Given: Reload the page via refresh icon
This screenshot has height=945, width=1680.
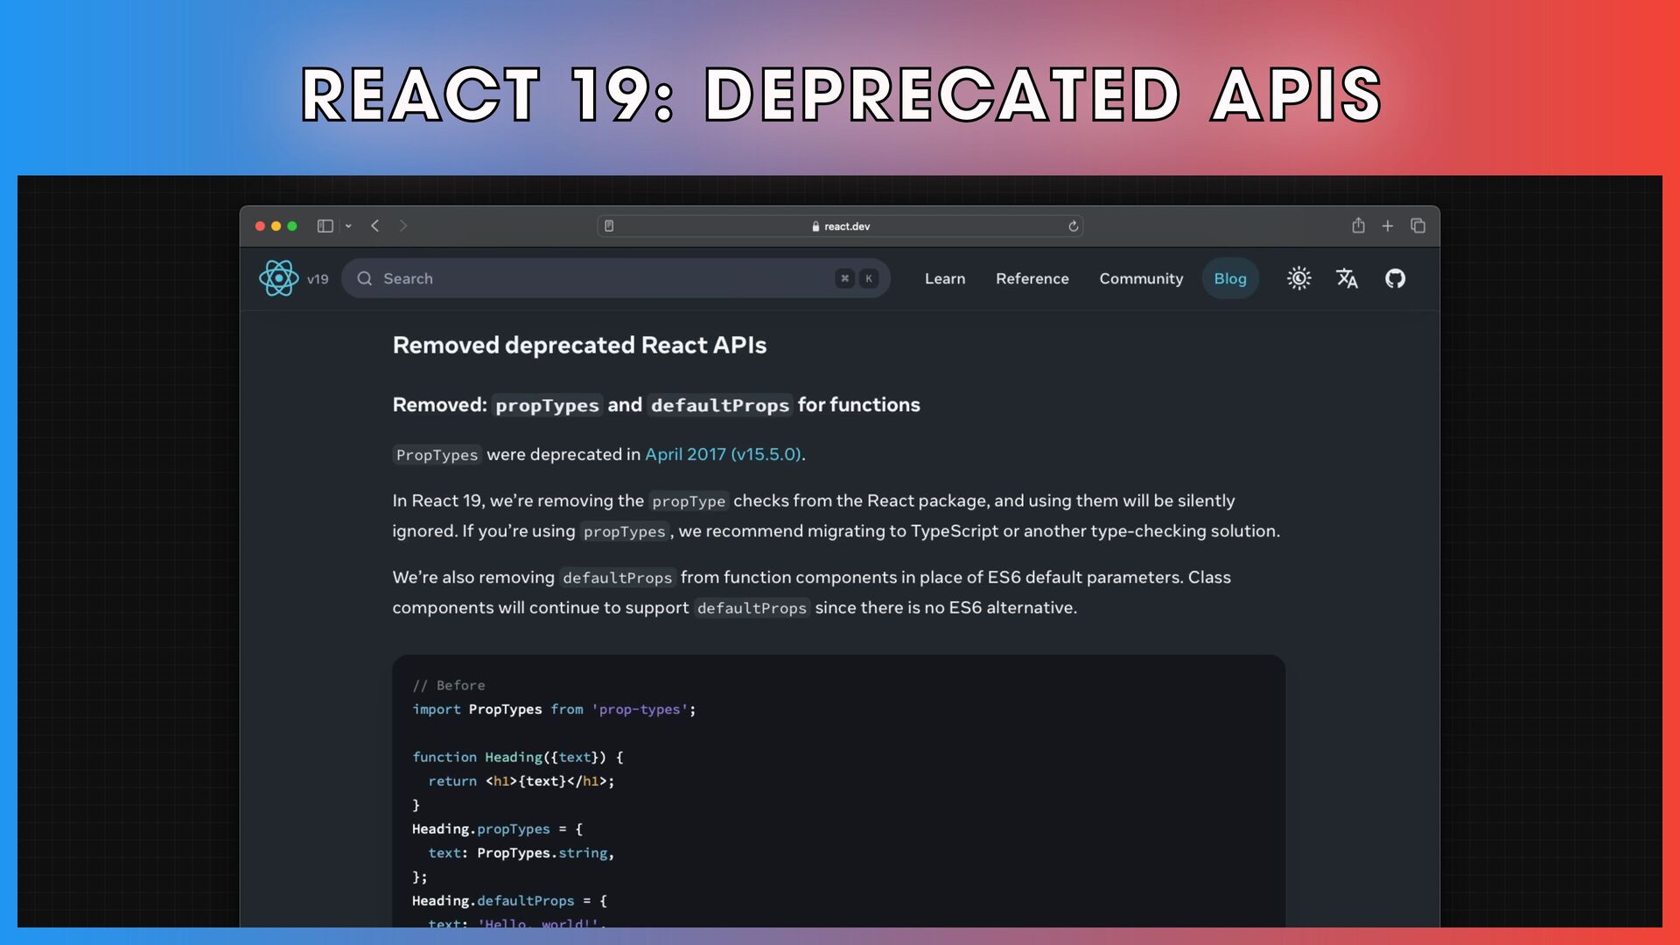Looking at the screenshot, I should coord(1073,226).
